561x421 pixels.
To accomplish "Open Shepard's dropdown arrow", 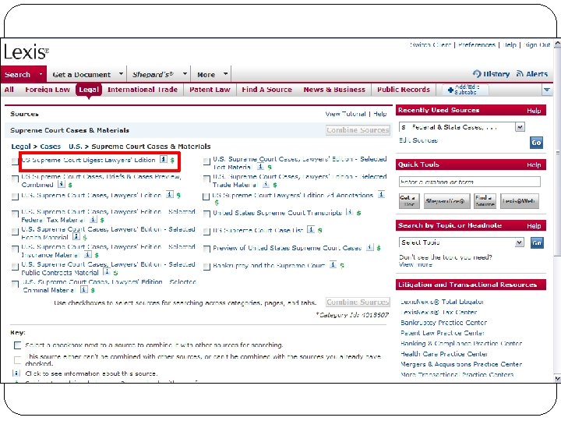I will tap(185, 74).
